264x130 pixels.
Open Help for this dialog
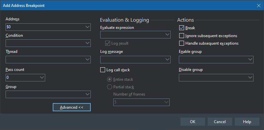247,122
